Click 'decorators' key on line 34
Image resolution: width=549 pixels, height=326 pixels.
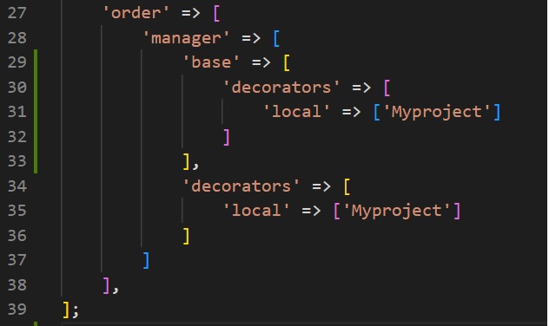point(241,186)
